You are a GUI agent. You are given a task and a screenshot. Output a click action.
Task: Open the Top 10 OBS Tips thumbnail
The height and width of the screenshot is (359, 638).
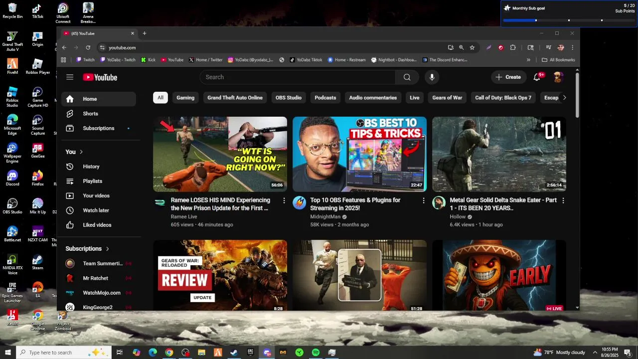[359, 154]
